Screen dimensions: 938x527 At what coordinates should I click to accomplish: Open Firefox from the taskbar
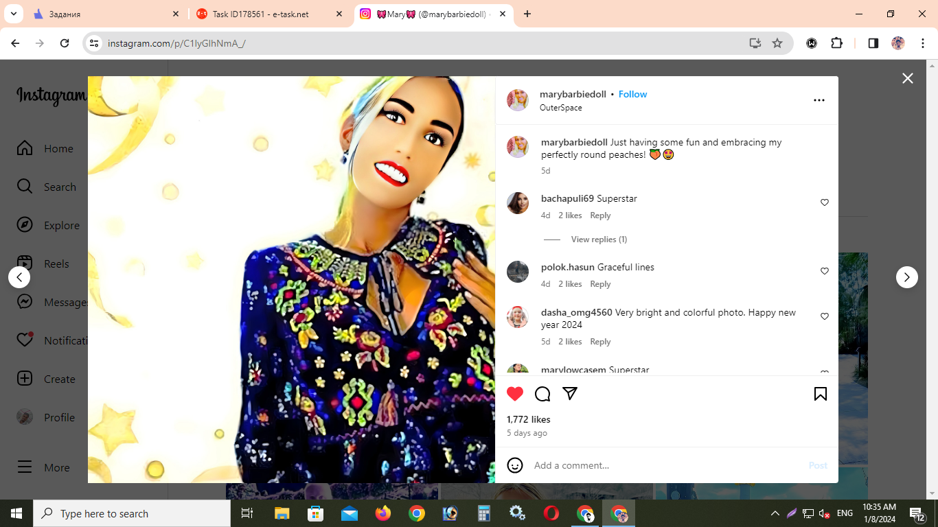[383, 513]
